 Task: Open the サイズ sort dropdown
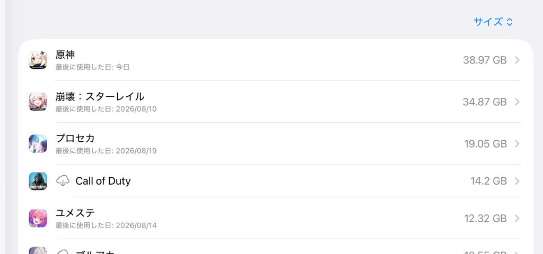coord(493,22)
